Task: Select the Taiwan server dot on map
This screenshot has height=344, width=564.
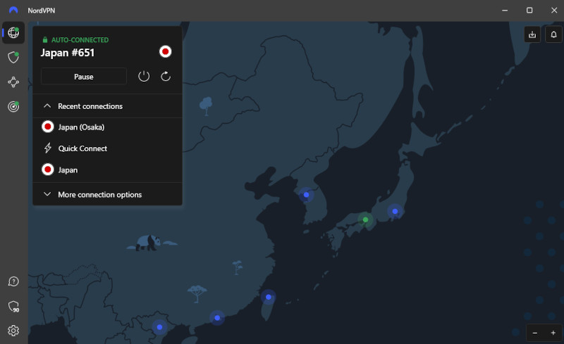Action: (269, 297)
